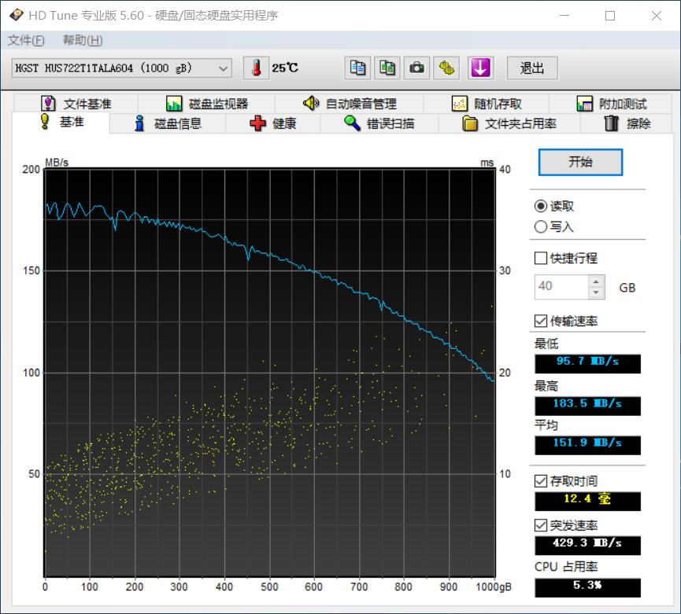Toggle the 存取时间 checkbox
Image resolution: width=681 pixels, height=614 pixels.
tap(541, 481)
